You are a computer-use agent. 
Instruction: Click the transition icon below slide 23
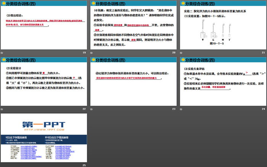pyautogui.click(x=92, y=109)
